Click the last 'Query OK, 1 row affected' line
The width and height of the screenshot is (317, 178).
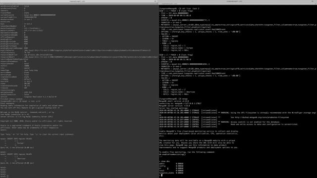click(x=17, y=163)
